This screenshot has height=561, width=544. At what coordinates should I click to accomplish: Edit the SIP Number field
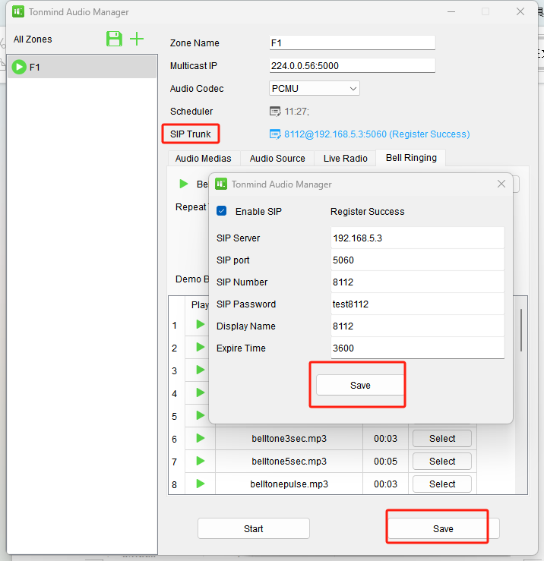(418, 282)
